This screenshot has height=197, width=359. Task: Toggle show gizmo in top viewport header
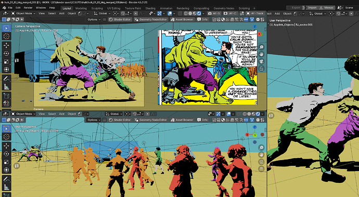160,14
